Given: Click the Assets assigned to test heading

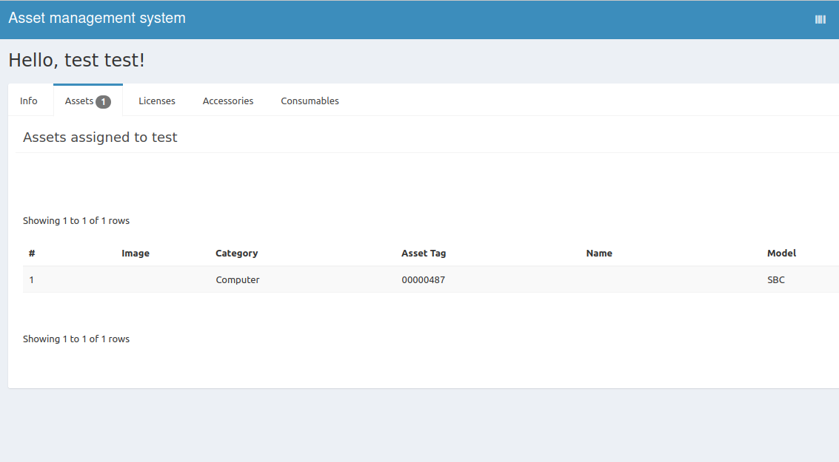Looking at the screenshot, I should click(100, 137).
